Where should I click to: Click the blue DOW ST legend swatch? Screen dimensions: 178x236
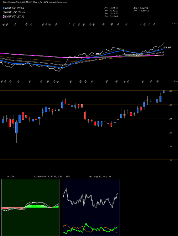(x=4, y=8)
